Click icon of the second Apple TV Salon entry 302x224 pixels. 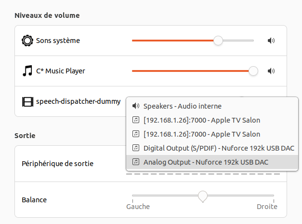point(136,134)
